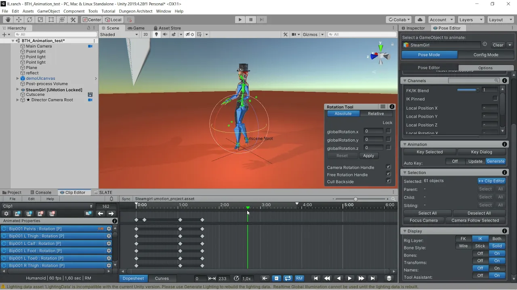Viewport: 517px width, 290px height.
Task: Select the Hand tool in toolbar
Action: (x=8, y=19)
